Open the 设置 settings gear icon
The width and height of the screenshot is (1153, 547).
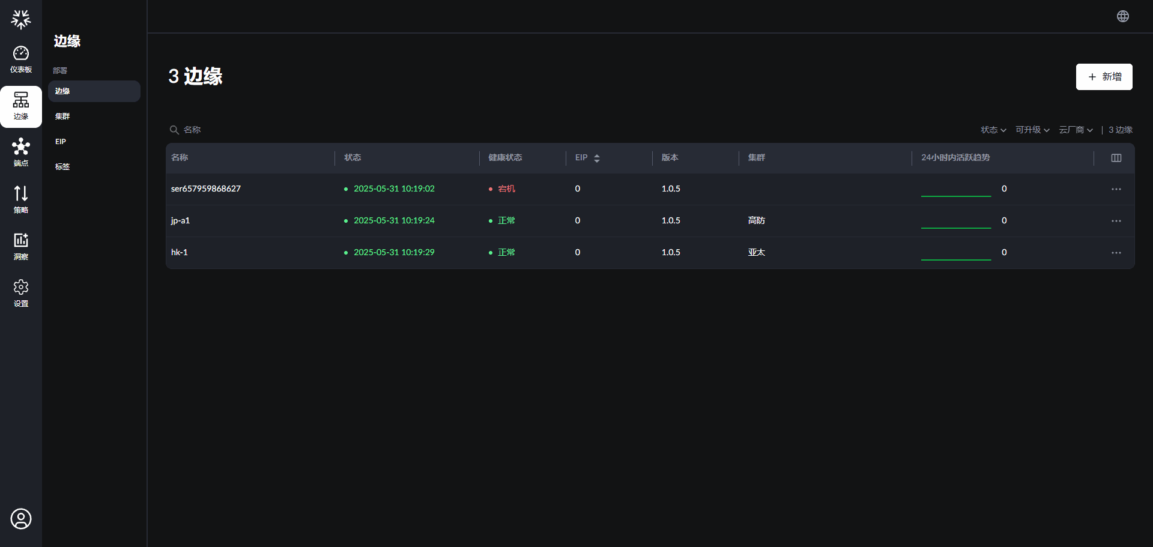coord(21,293)
